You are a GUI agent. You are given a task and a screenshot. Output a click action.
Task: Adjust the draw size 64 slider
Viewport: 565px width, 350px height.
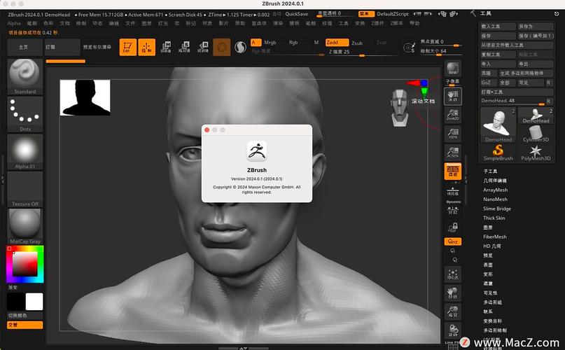tap(440, 51)
